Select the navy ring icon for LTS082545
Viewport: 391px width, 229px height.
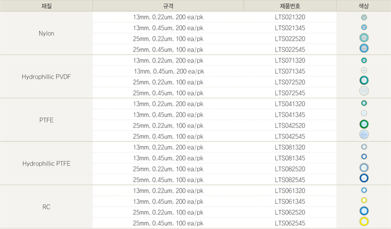point(364,178)
